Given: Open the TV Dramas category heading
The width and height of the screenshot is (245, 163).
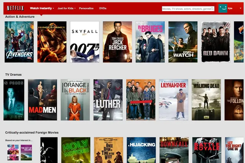Looking at the screenshot, I should click(13, 74).
